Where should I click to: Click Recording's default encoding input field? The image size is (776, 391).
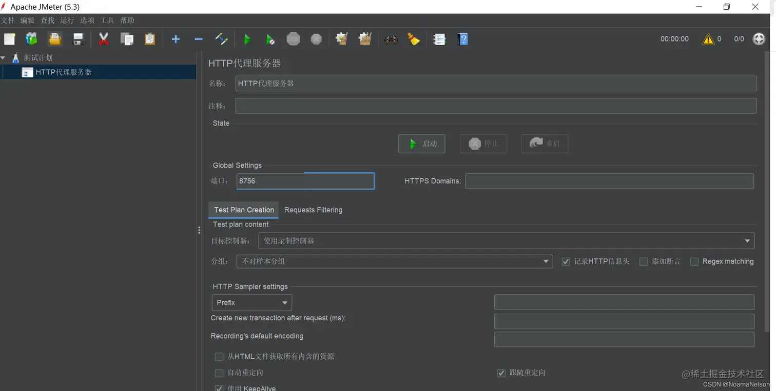pyautogui.click(x=624, y=339)
